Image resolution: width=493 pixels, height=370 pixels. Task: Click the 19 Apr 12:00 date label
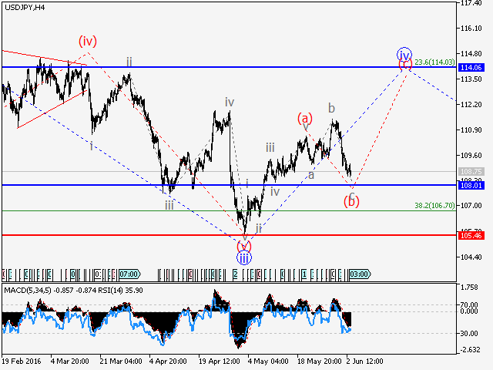click(219, 362)
